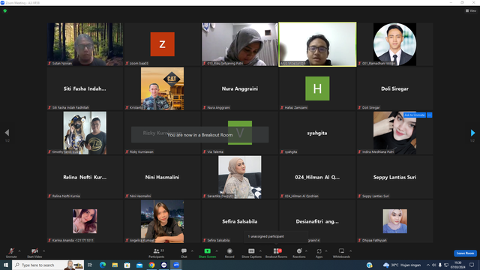This screenshot has width=480, height=270.
Task: Select Sutan Novian's video tile
Action: 85,44
